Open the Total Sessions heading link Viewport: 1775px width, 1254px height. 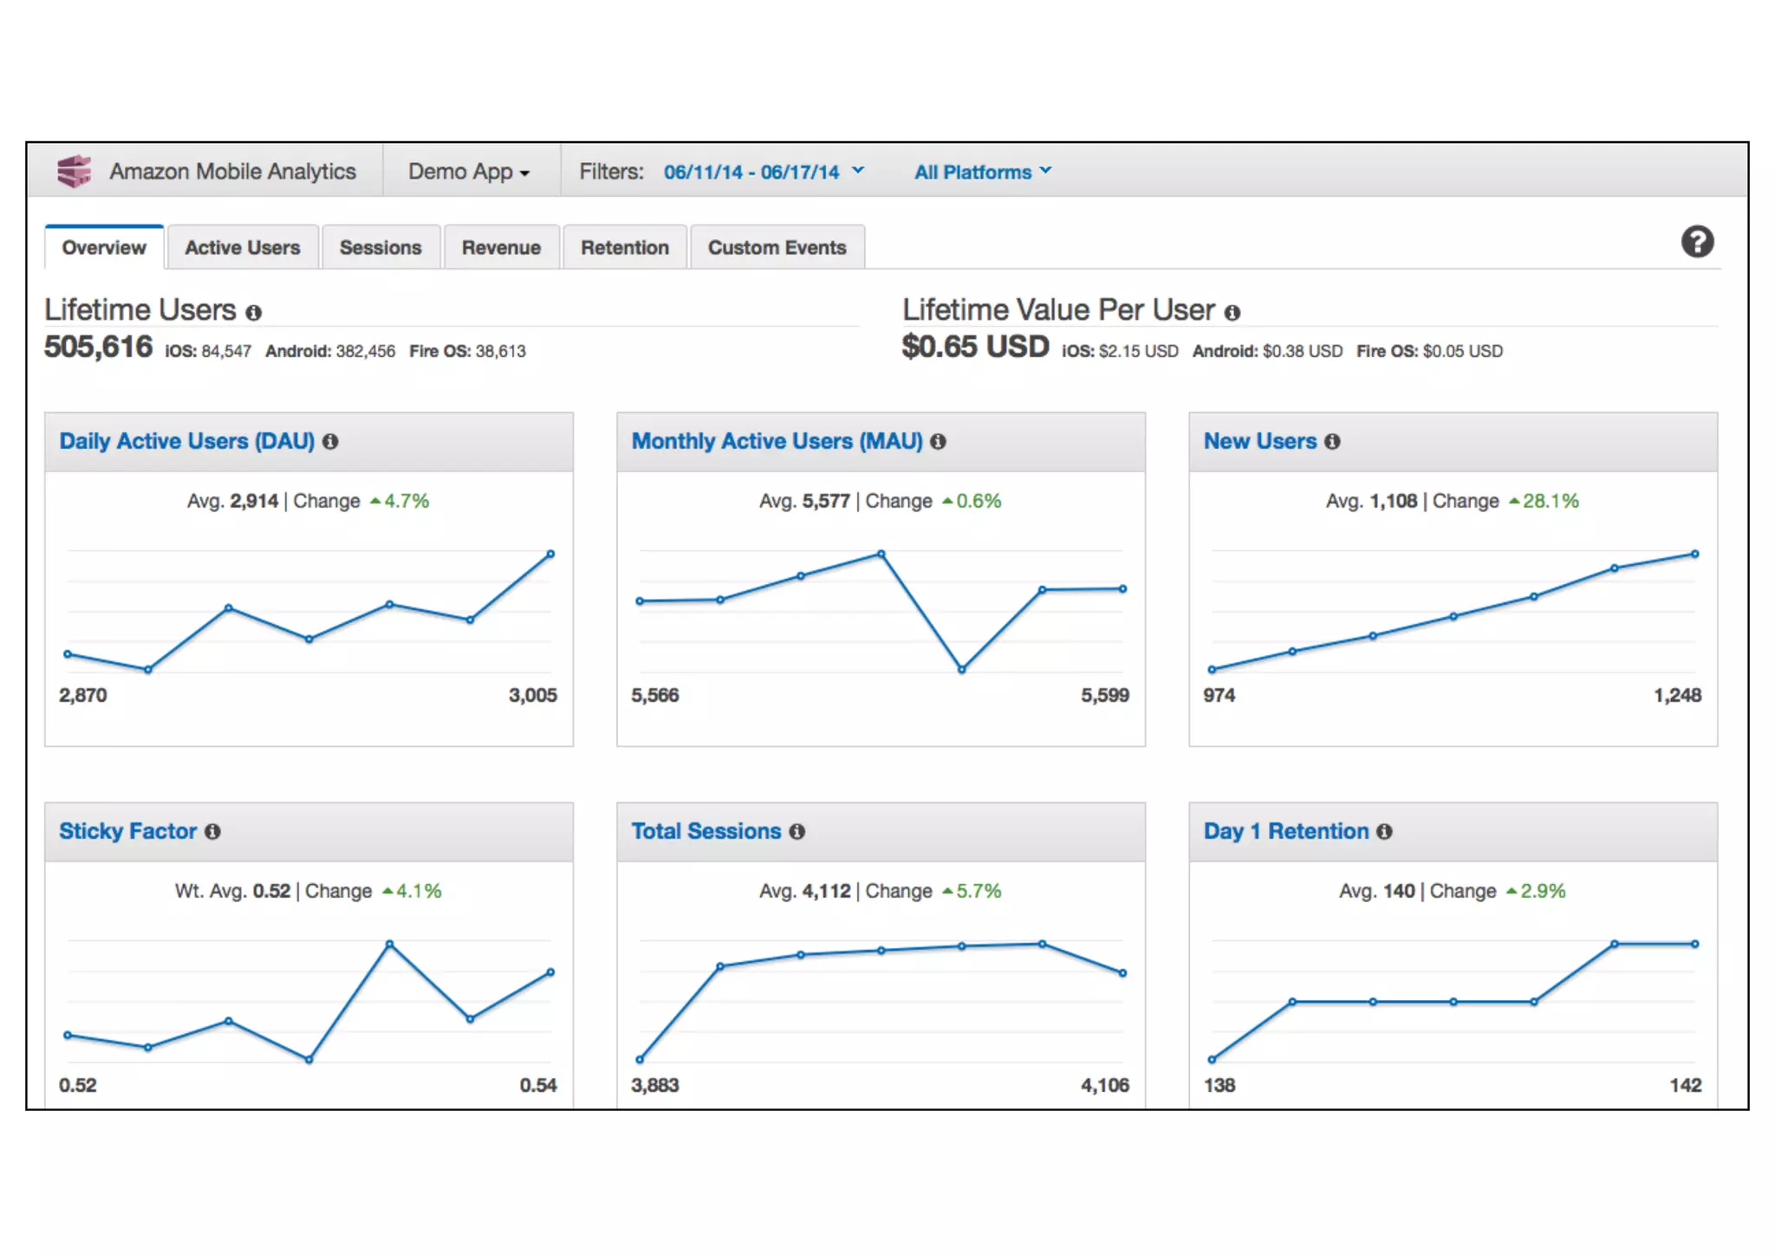[x=705, y=831]
